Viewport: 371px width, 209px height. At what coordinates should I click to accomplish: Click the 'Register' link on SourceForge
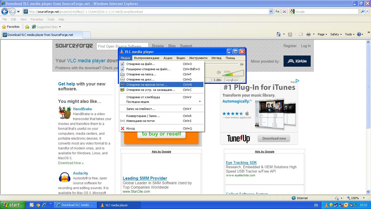290,46
